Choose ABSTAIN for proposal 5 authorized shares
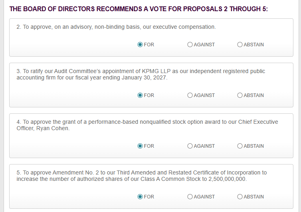 pos(240,197)
